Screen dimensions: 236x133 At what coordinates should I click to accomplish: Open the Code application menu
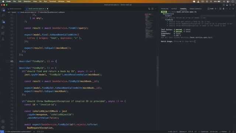8,1
